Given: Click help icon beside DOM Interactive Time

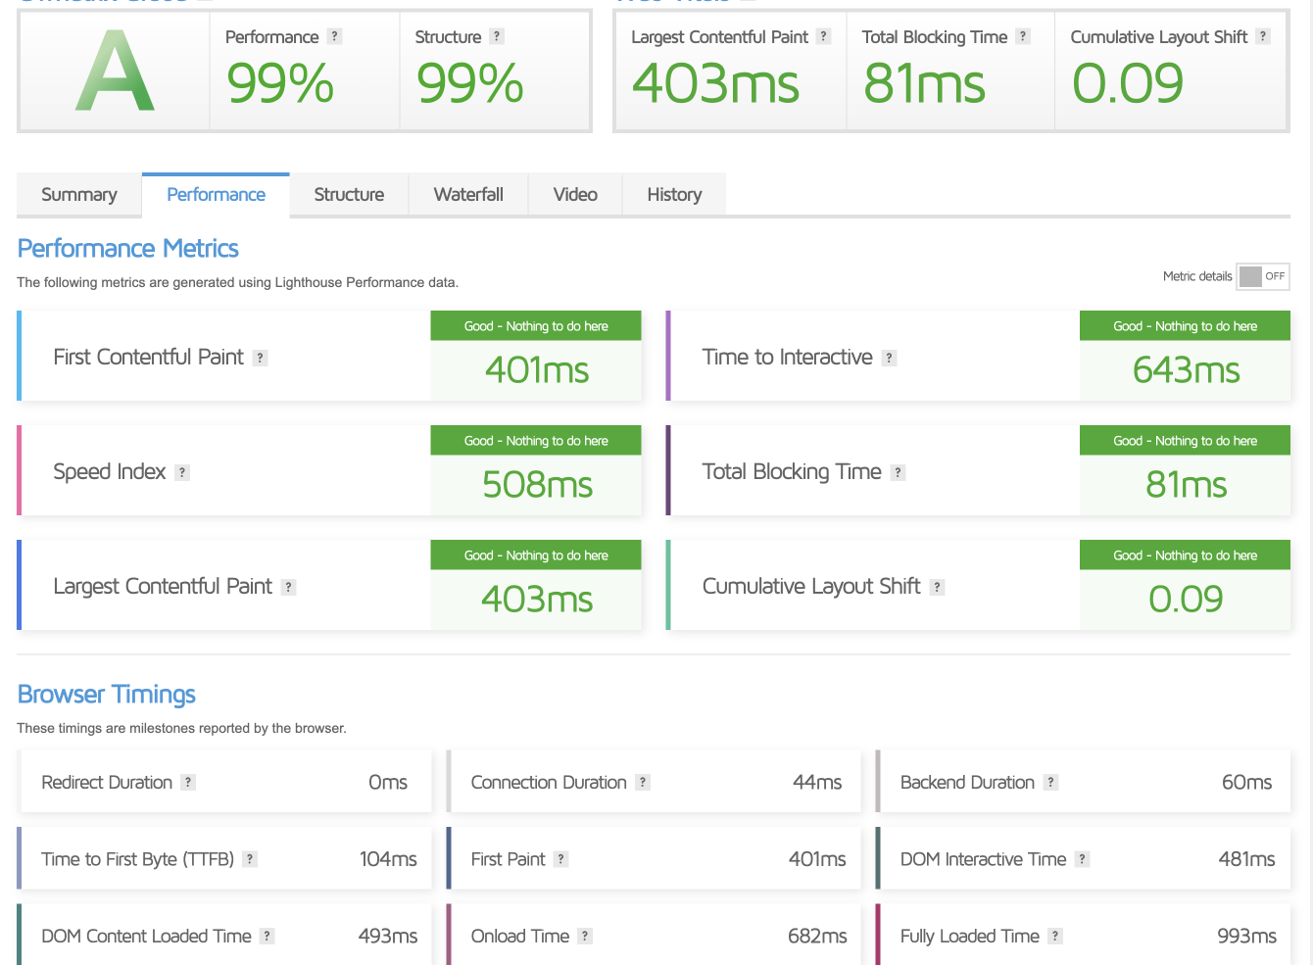Looking at the screenshot, I should [1082, 859].
